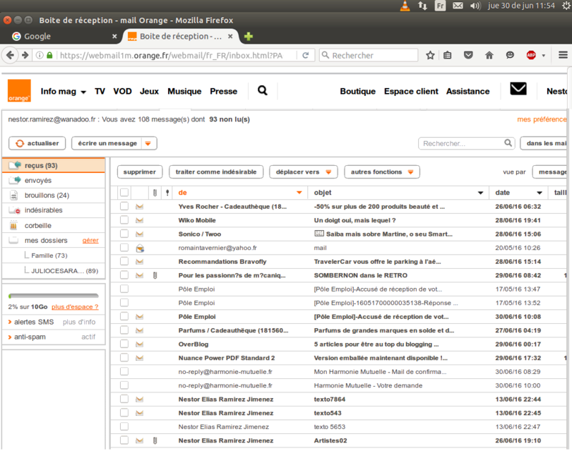Go to Firefox home page icon
572x451 pixels.
[489, 56]
